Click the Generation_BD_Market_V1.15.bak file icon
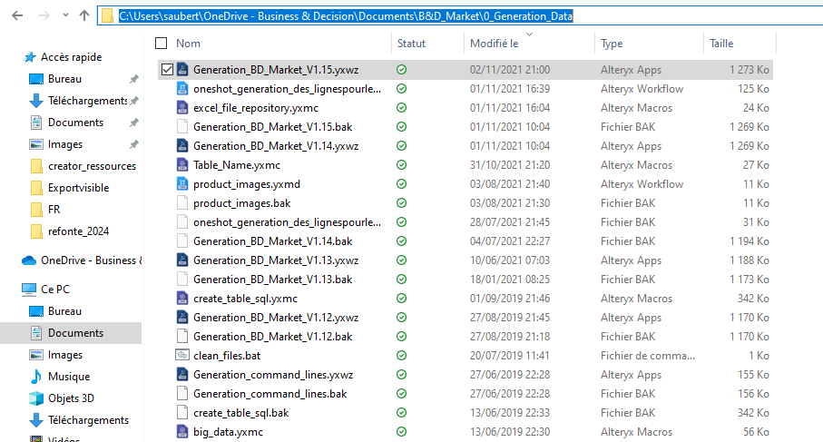This screenshot has width=823, height=442. 182,126
